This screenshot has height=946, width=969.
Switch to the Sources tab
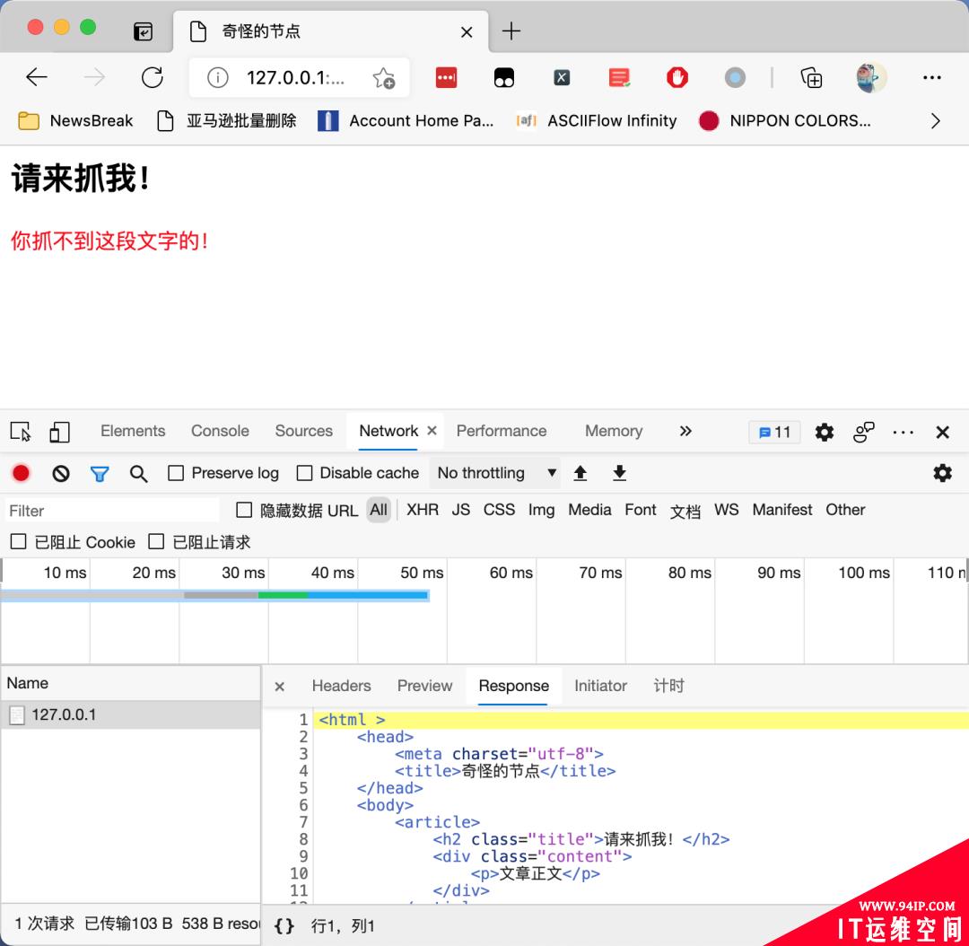(303, 431)
